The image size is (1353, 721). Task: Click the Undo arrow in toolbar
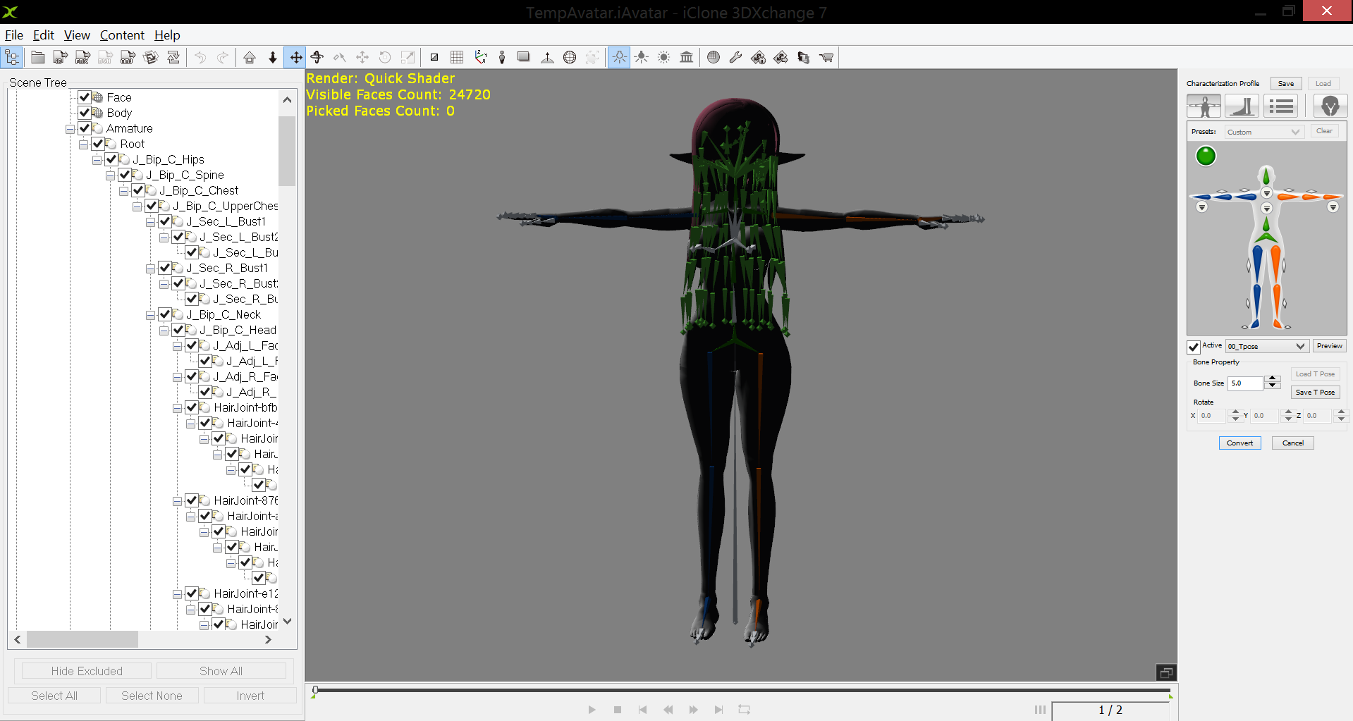click(200, 58)
